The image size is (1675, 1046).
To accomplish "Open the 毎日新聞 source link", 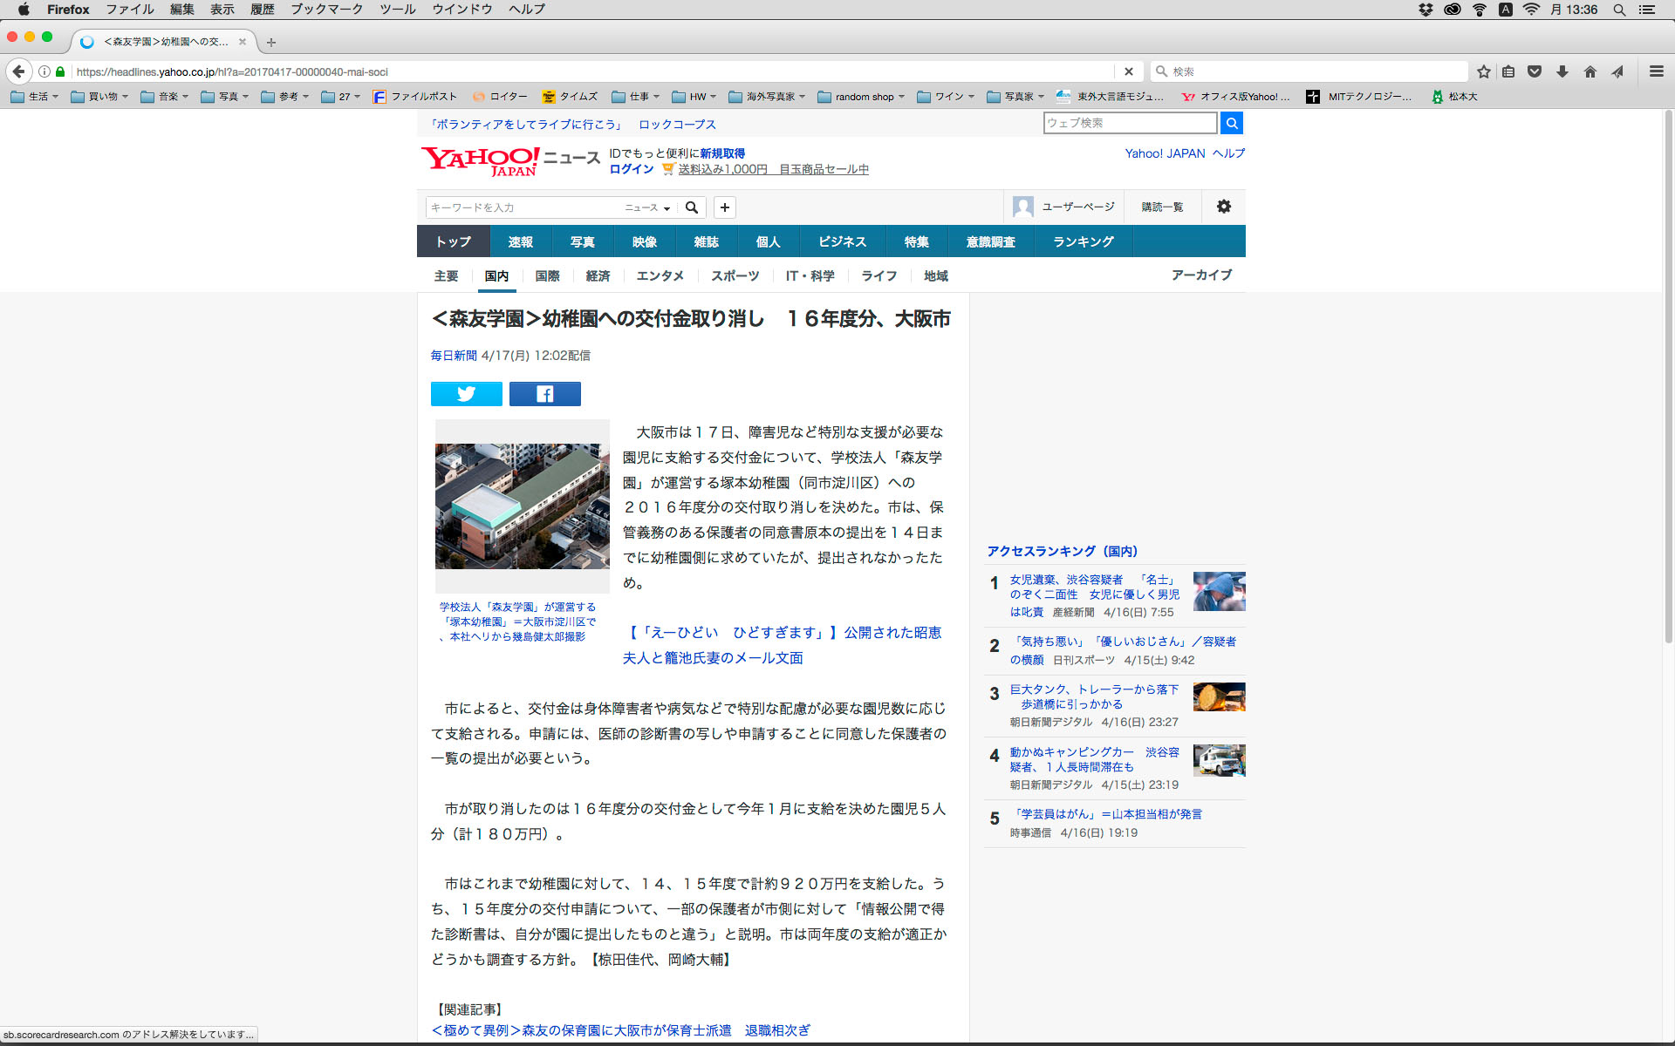I will coord(453,356).
